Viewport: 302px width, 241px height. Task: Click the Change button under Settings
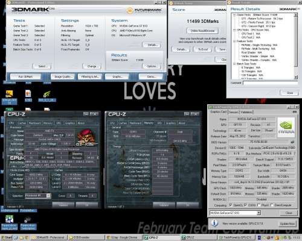point(92,66)
